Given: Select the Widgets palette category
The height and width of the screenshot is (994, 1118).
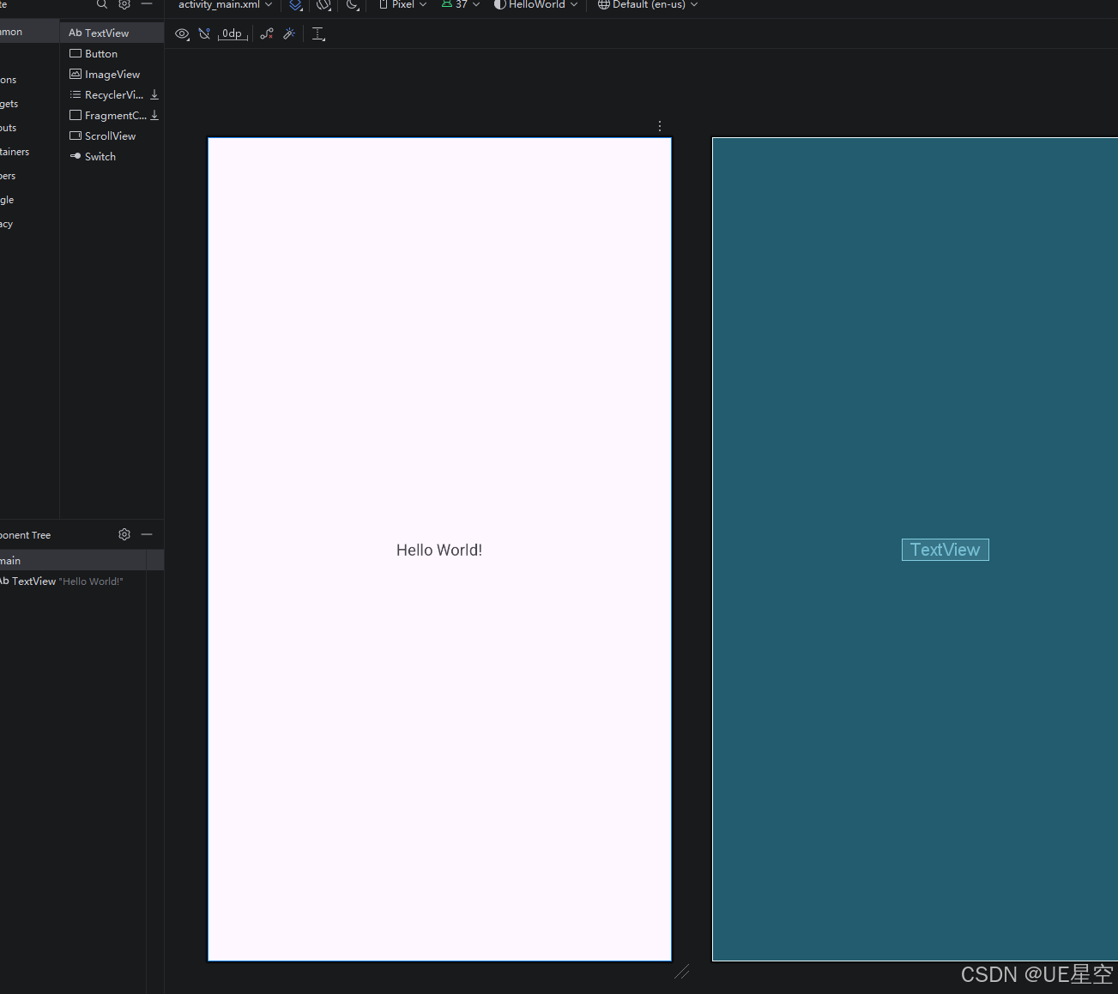Looking at the screenshot, I should tap(29, 104).
